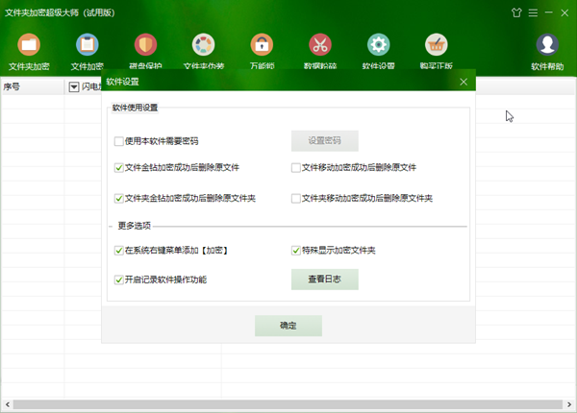Click the 查看日志 view log button
This screenshot has height=413, width=577.
click(325, 279)
